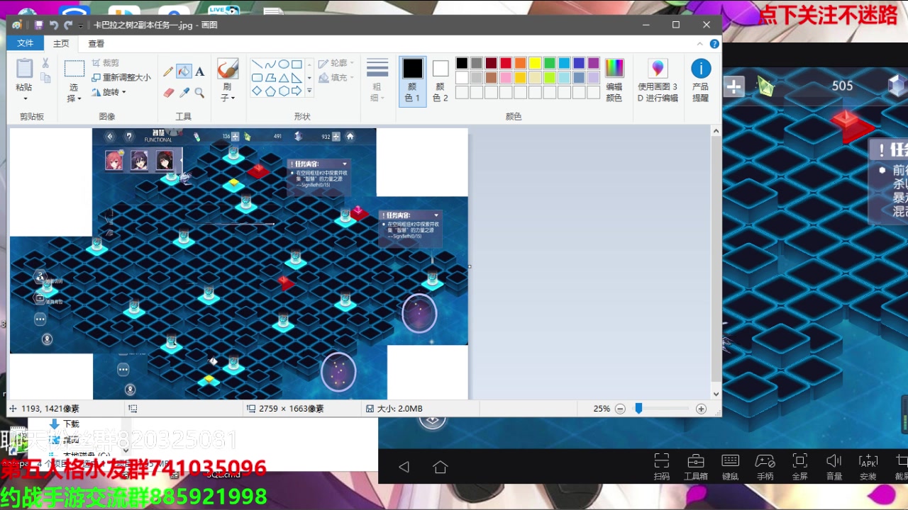The width and height of the screenshot is (908, 510).
Task: Click the Crop (裁剪) button
Action: 105,63
